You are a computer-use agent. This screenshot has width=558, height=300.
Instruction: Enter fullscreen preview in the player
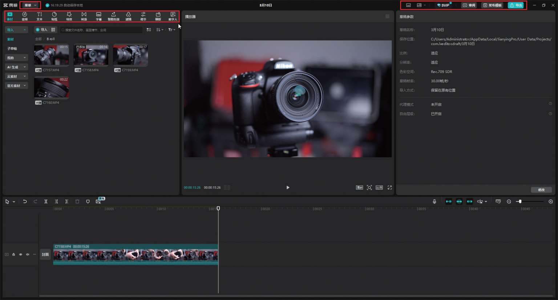pyautogui.click(x=389, y=187)
